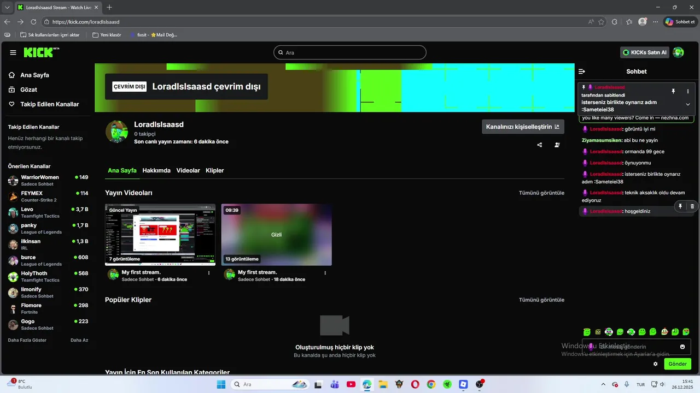Open the hidden Gizli video thumbnail
This screenshot has height=393, width=700.
[x=277, y=235]
